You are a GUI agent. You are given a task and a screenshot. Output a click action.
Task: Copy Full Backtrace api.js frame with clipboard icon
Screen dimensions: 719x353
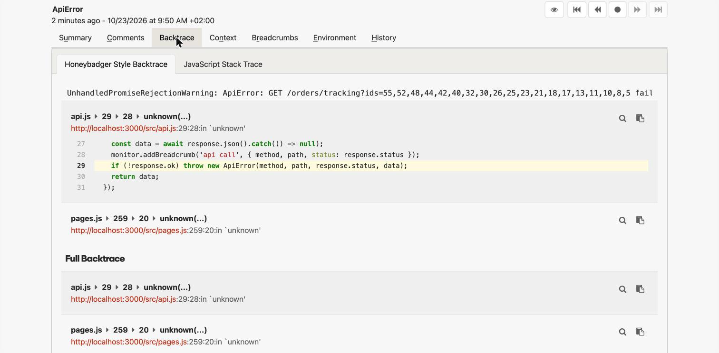[640, 289]
